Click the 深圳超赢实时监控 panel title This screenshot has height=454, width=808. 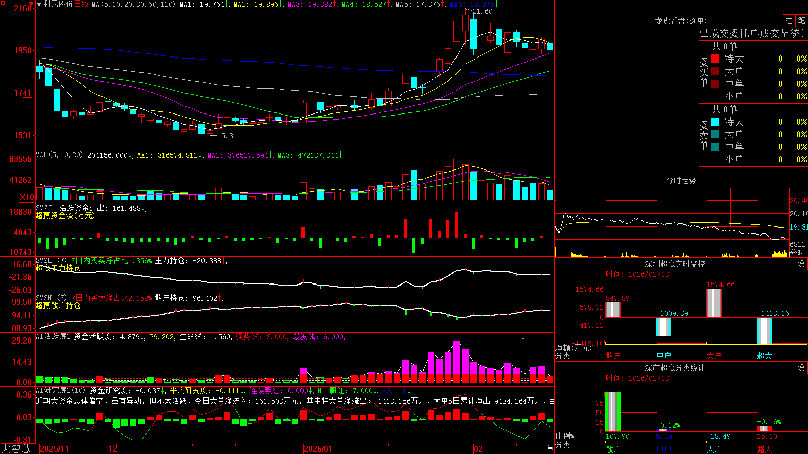(x=675, y=264)
